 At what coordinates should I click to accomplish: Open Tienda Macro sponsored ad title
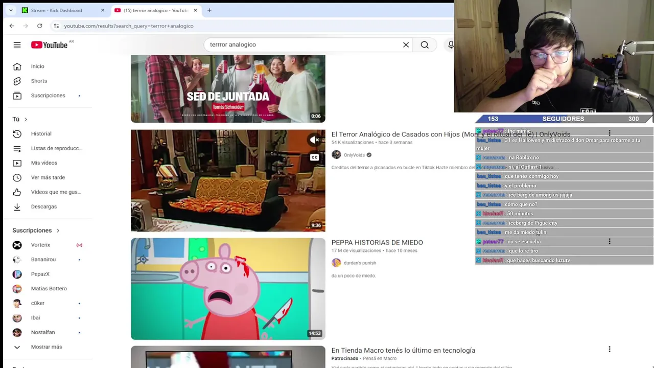click(403, 351)
